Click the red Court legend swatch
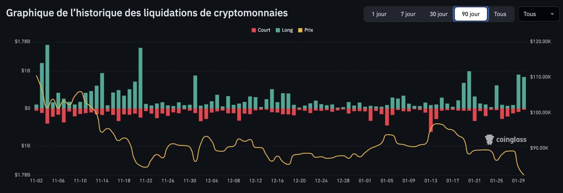The width and height of the screenshot is (563, 193). (254, 30)
